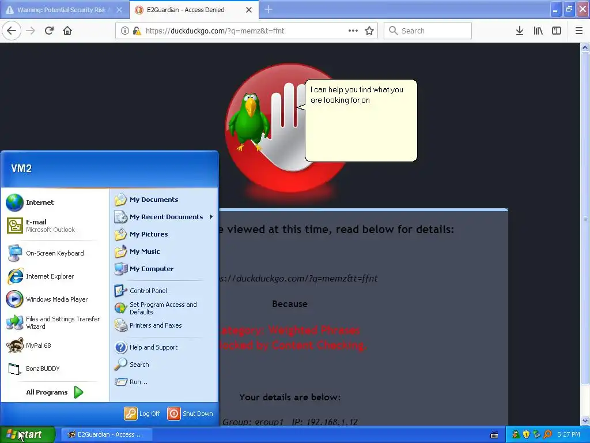Open Control Panel

coord(164,291)
